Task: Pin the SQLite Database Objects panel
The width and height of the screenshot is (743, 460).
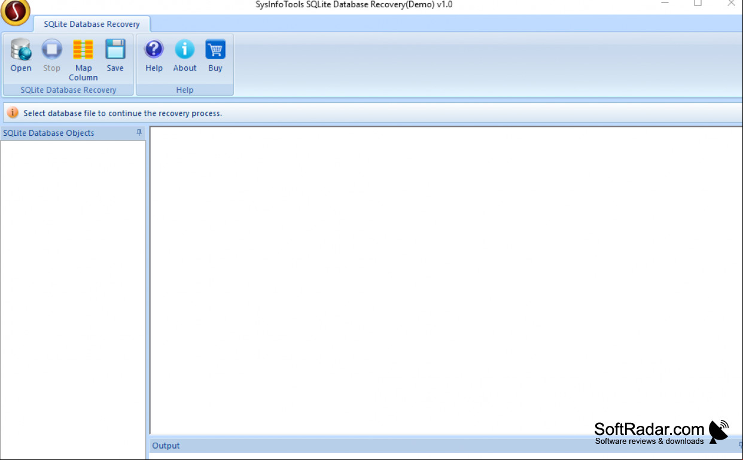Action: click(x=139, y=133)
